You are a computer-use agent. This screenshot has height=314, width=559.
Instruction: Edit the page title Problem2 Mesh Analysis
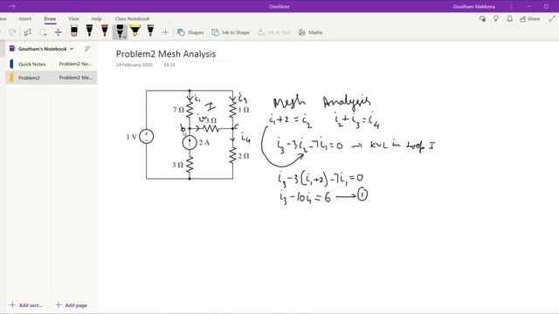click(x=166, y=54)
